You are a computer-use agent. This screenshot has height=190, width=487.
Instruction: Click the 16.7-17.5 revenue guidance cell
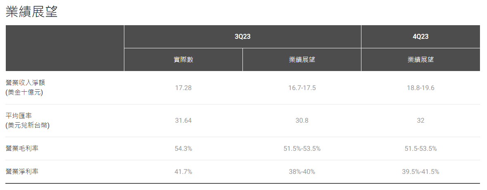click(302, 88)
